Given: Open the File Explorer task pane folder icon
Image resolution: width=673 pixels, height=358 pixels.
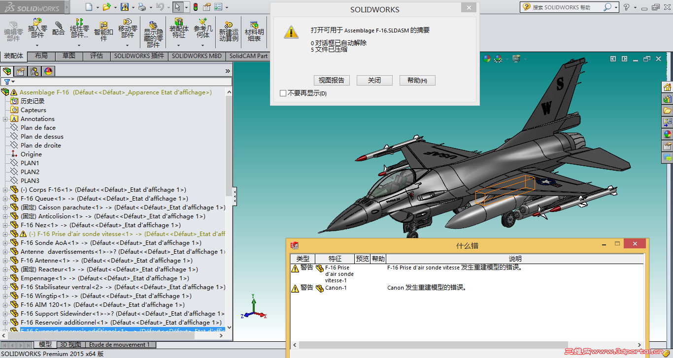Looking at the screenshot, I should pos(668,111).
